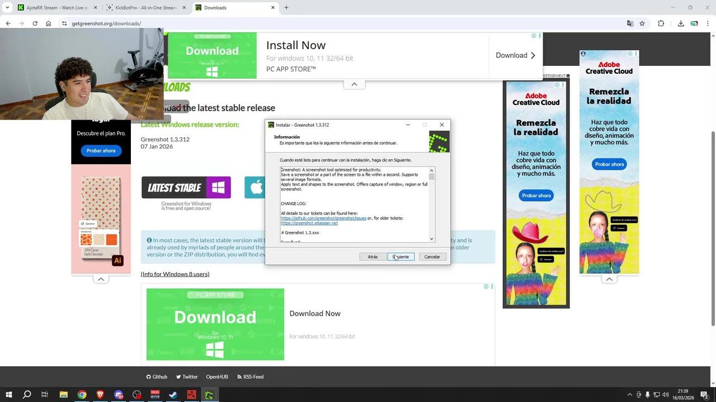Click the Apple download icon button

point(255,188)
